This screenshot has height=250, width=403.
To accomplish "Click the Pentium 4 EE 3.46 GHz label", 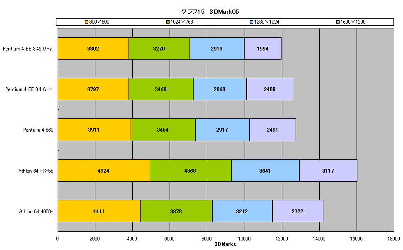I will coord(27,49).
